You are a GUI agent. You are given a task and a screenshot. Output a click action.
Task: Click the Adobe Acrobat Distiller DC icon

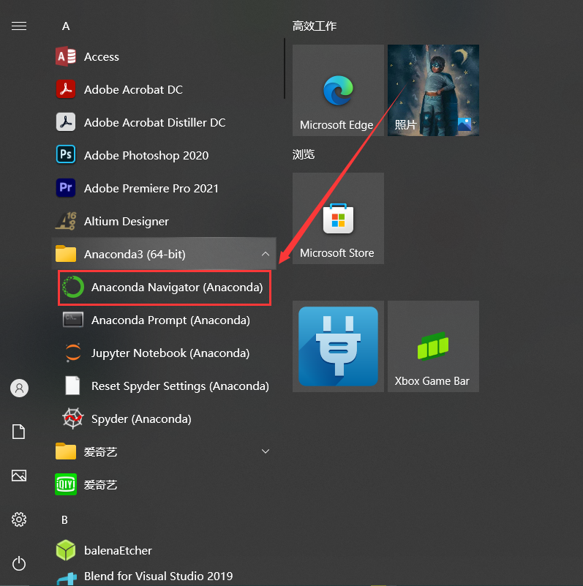click(x=66, y=122)
